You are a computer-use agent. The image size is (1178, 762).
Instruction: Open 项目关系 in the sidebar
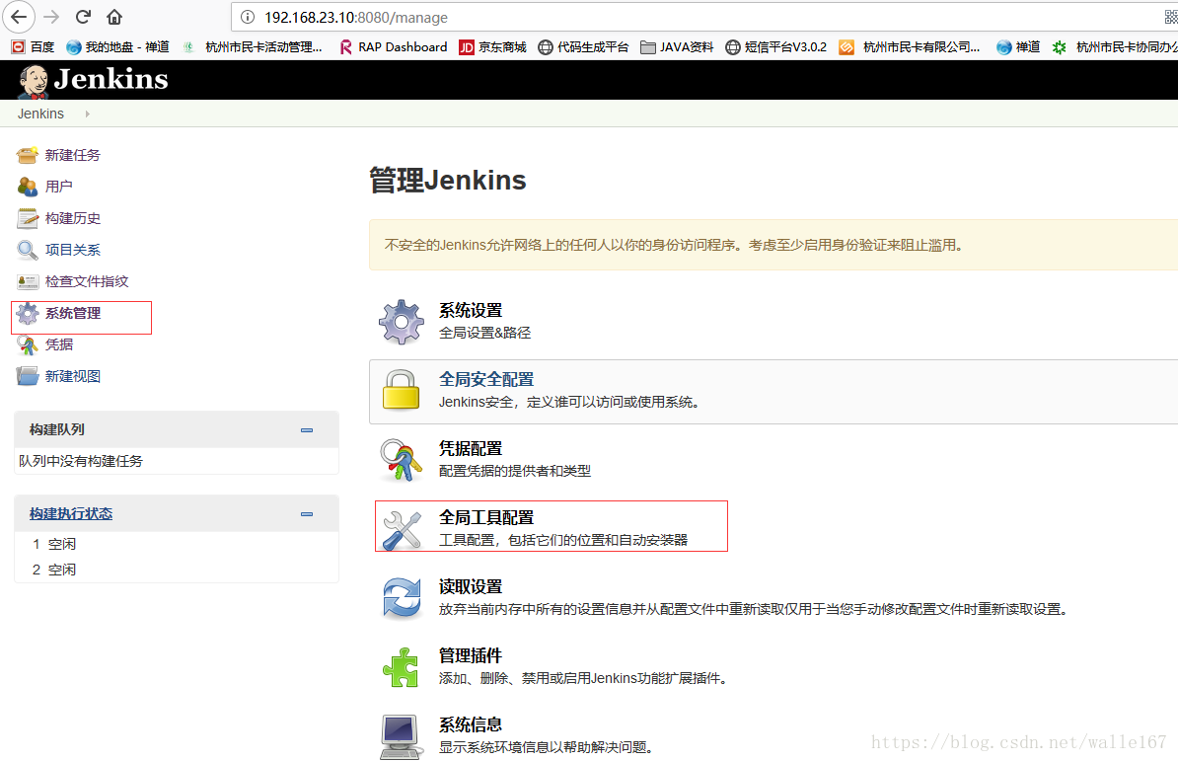72,250
